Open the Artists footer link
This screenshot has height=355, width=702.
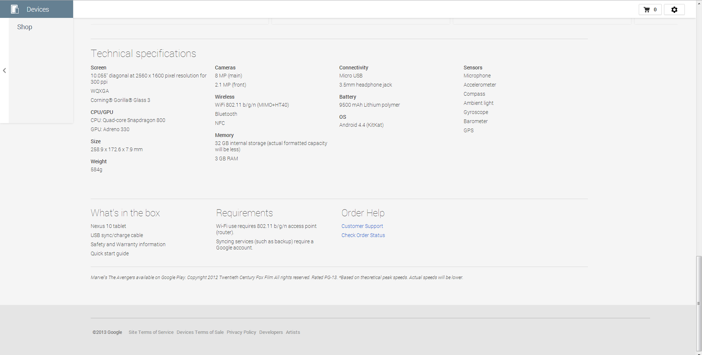point(293,332)
